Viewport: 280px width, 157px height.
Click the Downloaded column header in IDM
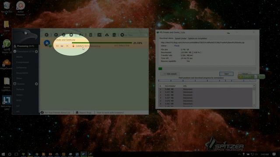click(170, 86)
